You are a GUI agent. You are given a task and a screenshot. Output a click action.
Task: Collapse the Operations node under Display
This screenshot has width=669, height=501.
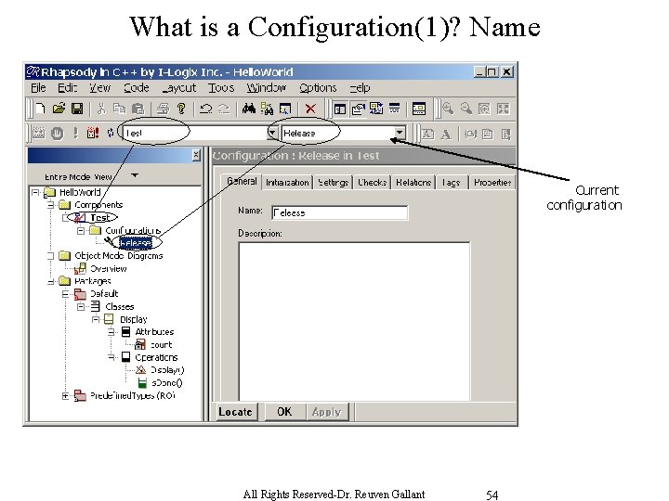tap(111, 357)
